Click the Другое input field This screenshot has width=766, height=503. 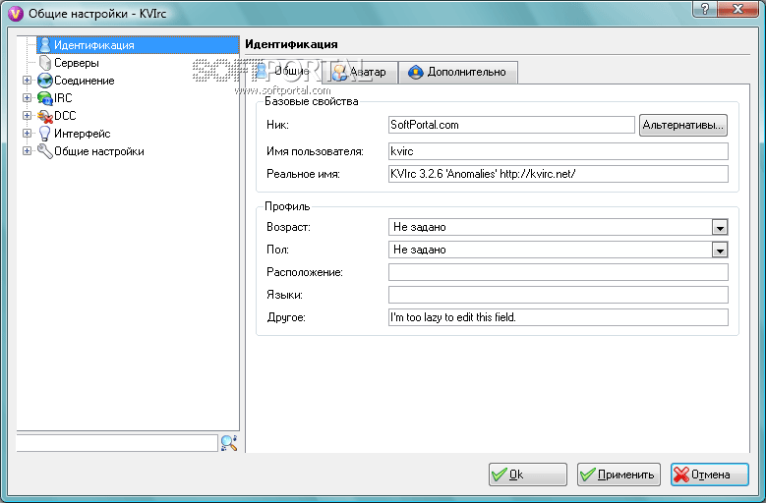coord(559,317)
